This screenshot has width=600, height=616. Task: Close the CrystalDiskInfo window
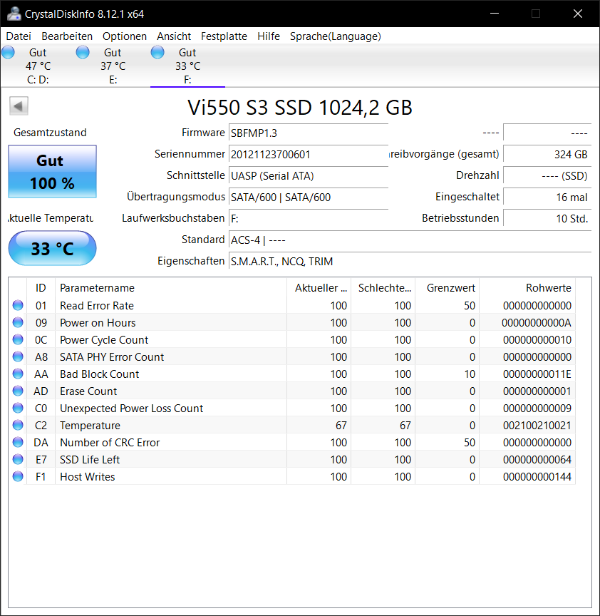(x=578, y=14)
